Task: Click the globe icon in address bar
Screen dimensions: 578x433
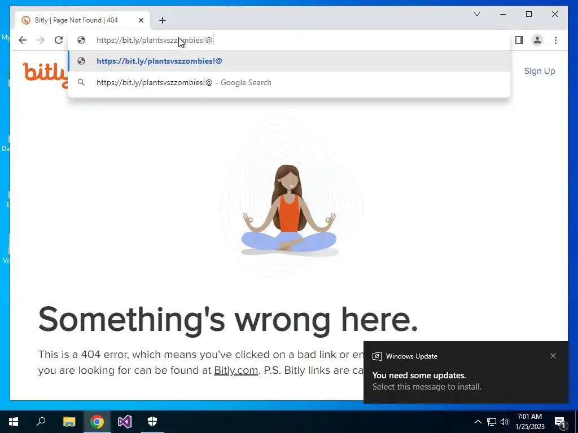Action: 81,40
